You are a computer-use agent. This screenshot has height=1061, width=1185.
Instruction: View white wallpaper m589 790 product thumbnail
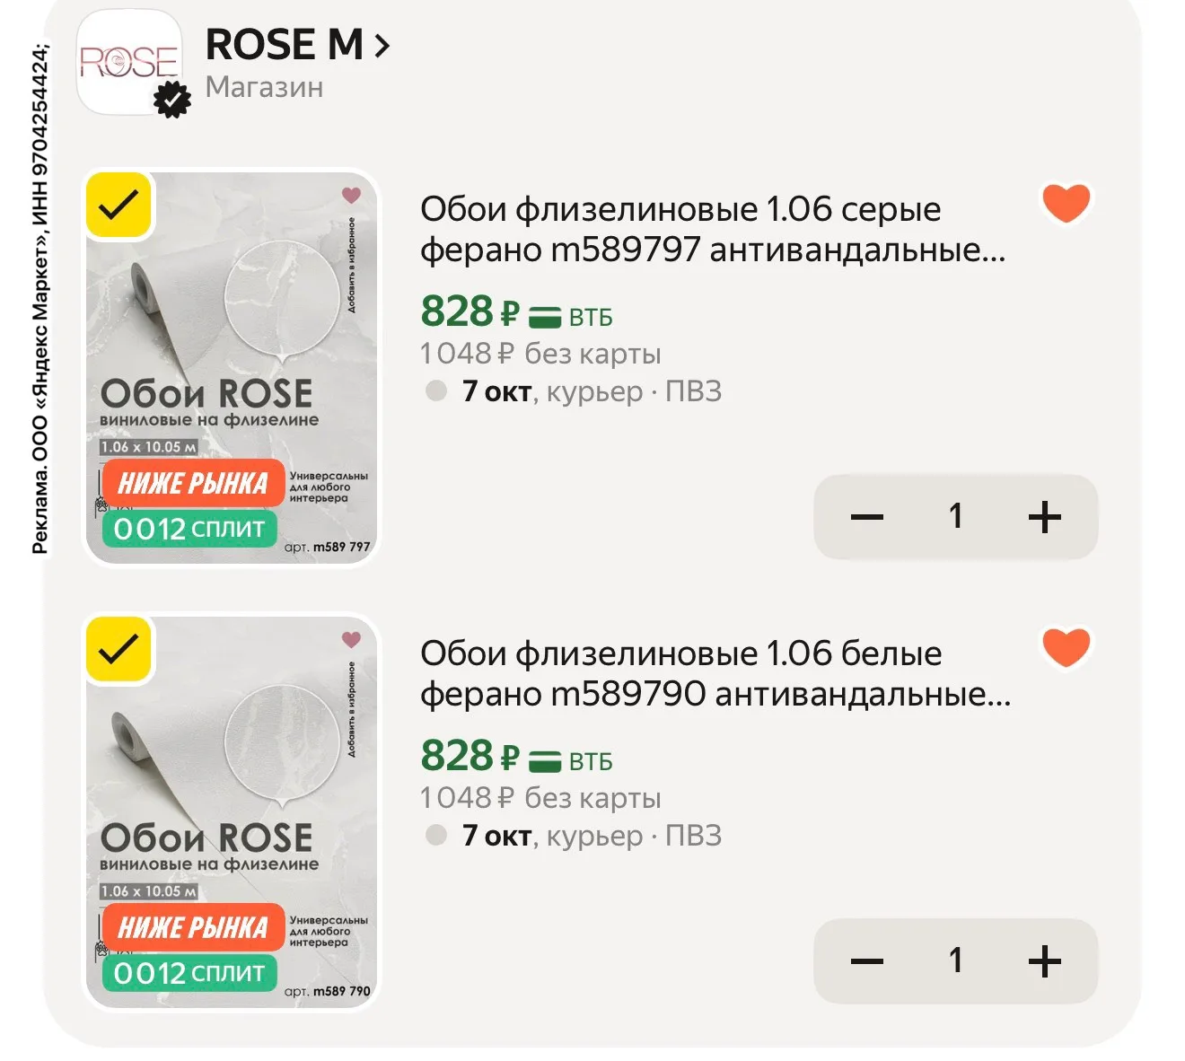click(x=232, y=812)
